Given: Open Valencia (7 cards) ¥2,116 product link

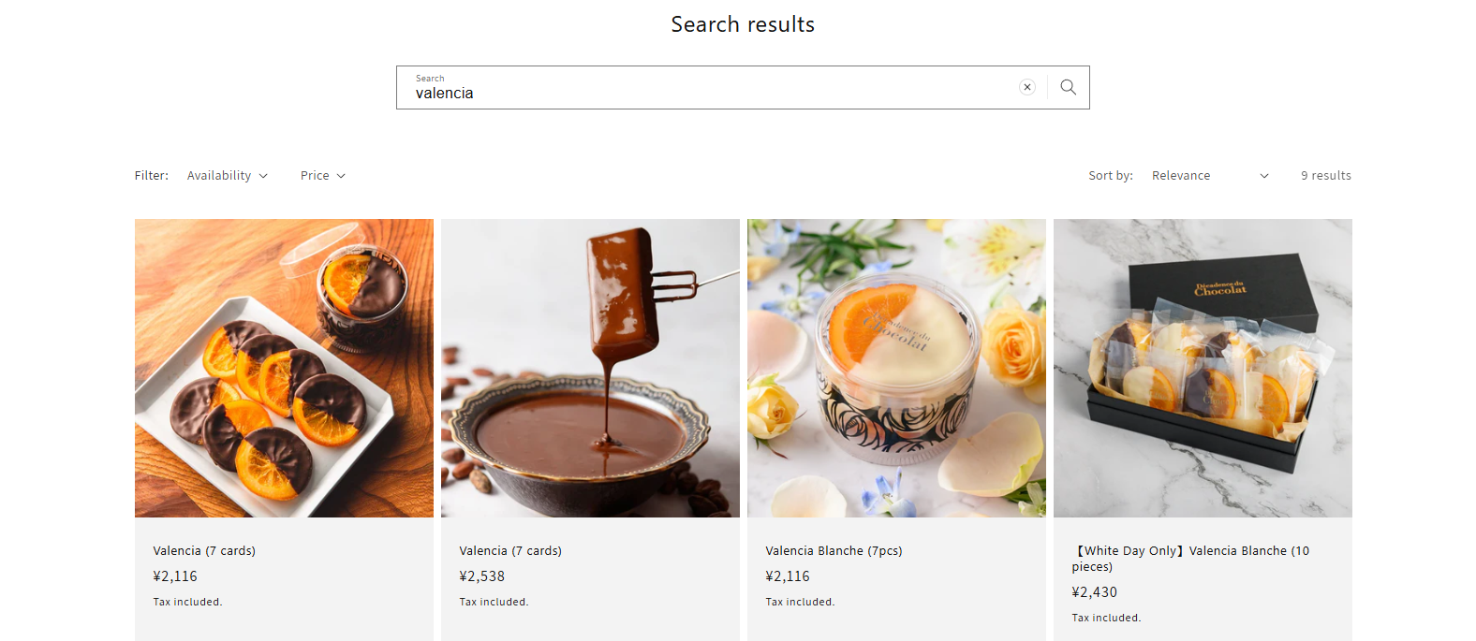Looking at the screenshot, I should coord(204,551).
